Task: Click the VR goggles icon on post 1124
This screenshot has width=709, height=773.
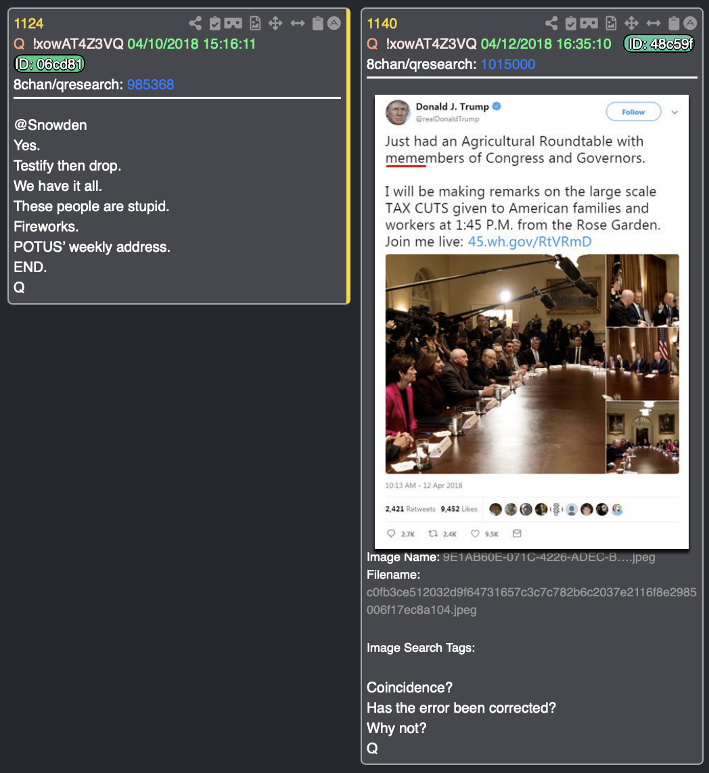Action: pyautogui.click(x=233, y=23)
